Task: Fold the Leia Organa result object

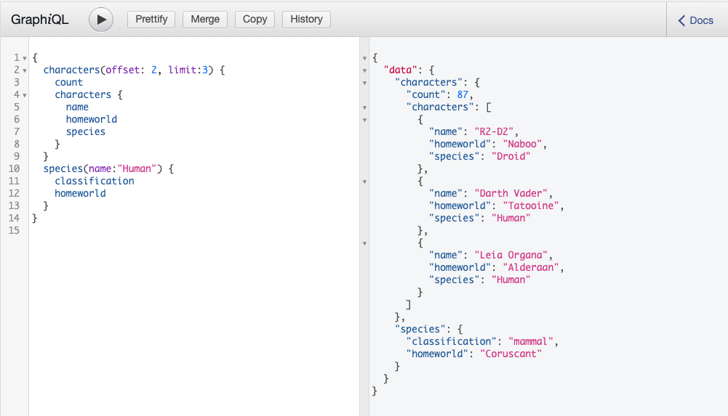Action: point(364,243)
